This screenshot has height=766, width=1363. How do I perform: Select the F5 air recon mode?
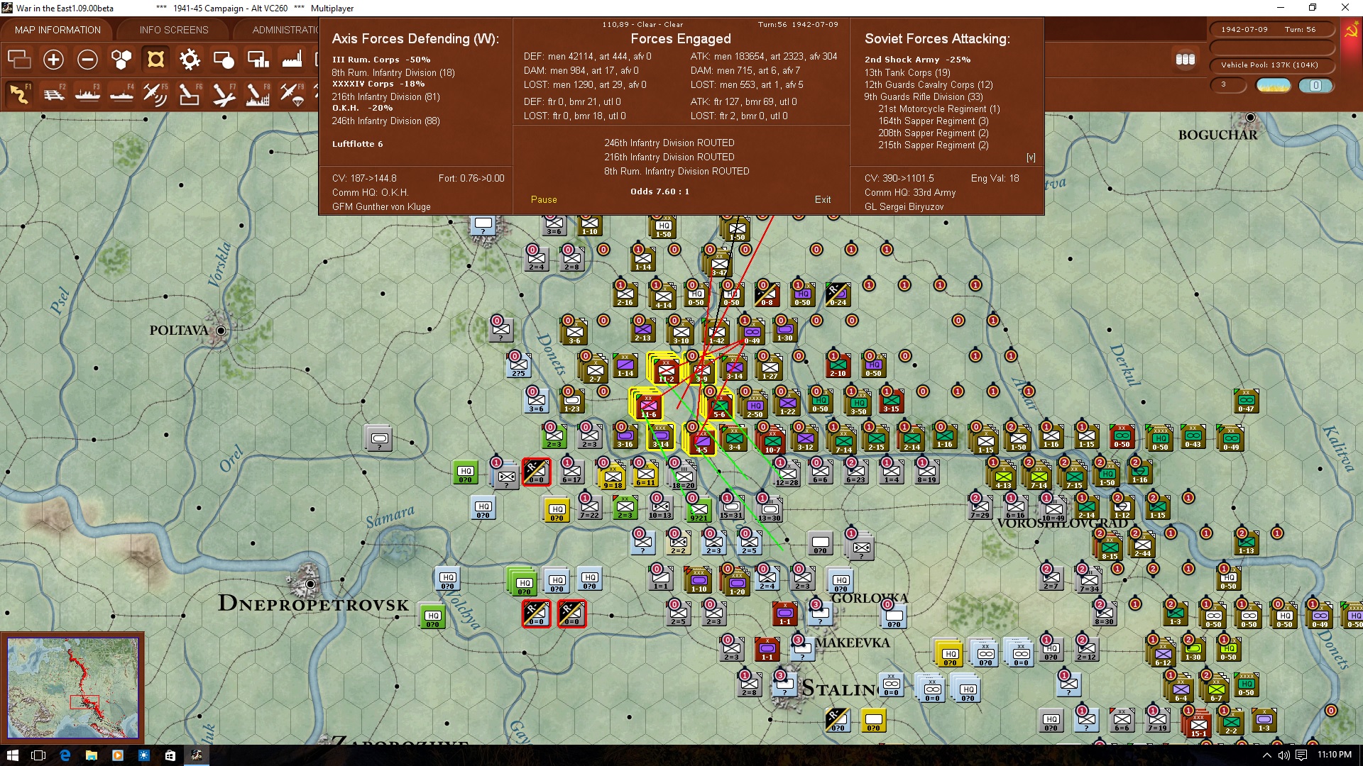tap(155, 94)
